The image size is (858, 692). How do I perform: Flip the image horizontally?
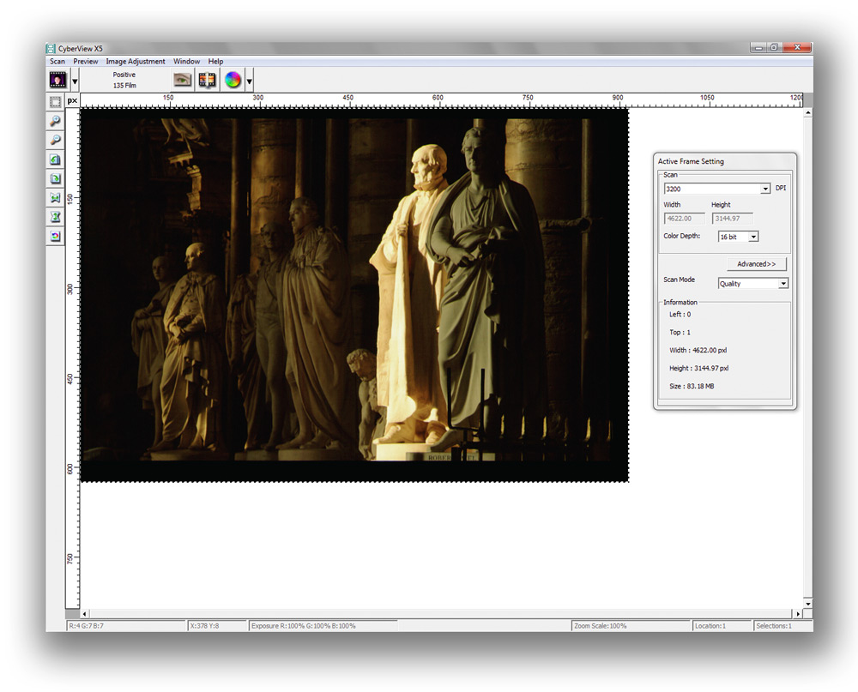(x=55, y=197)
